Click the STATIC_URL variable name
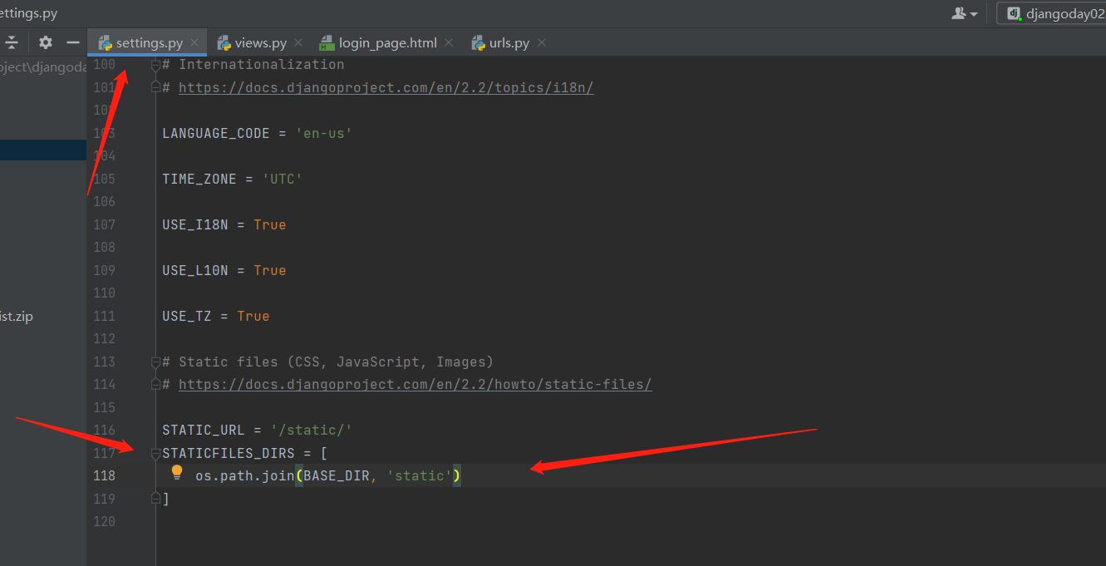Image resolution: width=1106 pixels, height=566 pixels. click(x=204, y=430)
